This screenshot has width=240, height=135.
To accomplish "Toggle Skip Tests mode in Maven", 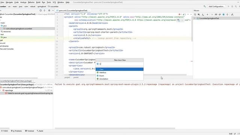I will tap(223, 15).
